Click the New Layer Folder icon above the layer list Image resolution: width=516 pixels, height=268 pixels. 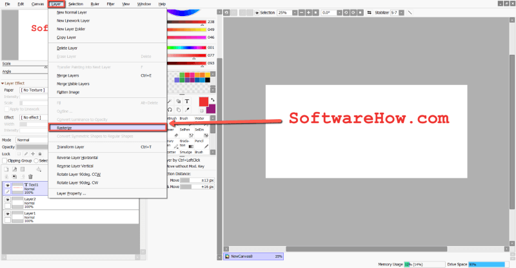(23, 169)
